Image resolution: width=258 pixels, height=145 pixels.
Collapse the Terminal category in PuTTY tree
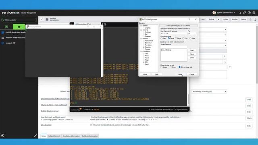(x=141, y=30)
